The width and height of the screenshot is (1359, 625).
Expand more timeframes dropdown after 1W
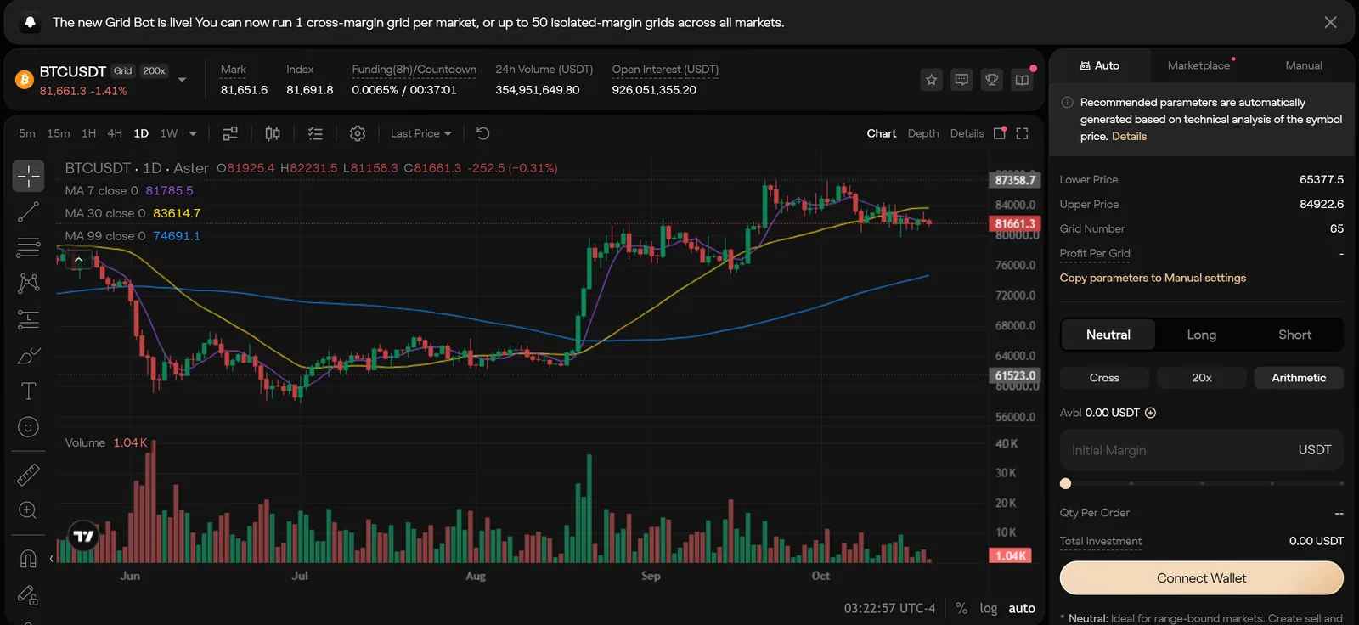pyautogui.click(x=193, y=133)
